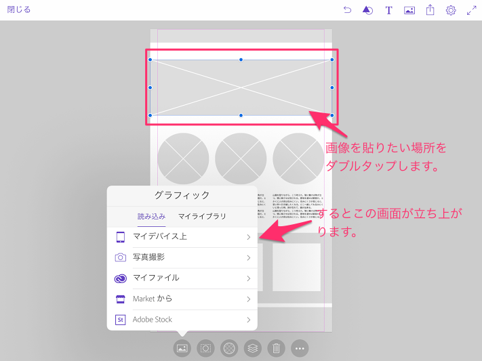Click the undo arrow icon
Screen dimensions: 482x361
tap(347, 10)
